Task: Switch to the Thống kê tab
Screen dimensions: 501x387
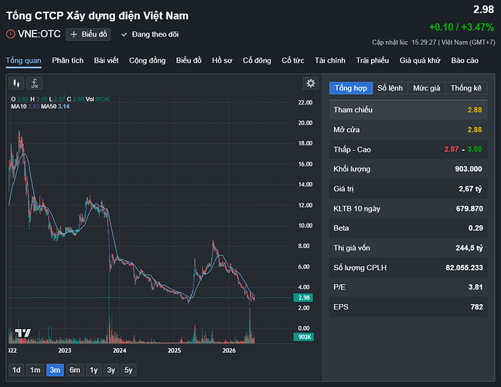Action: click(x=466, y=88)
